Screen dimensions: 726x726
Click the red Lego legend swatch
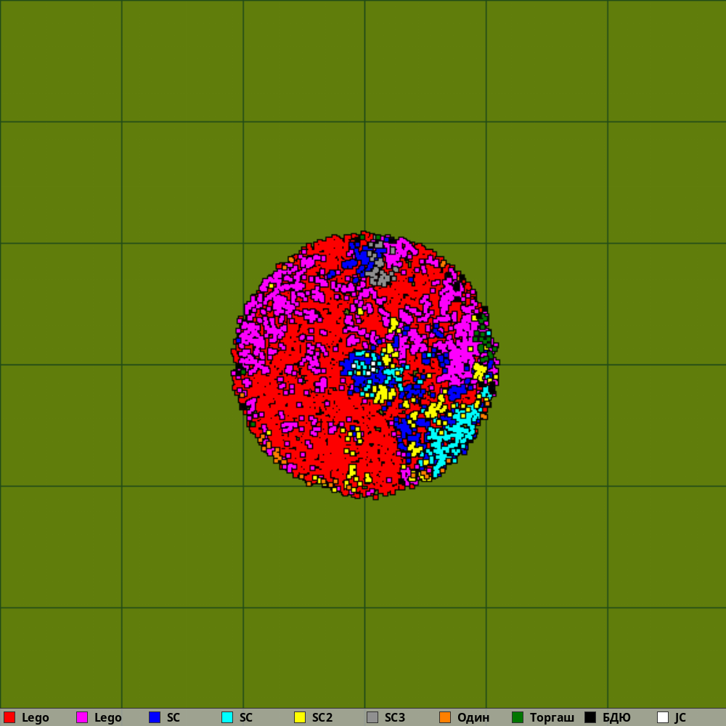9,717
